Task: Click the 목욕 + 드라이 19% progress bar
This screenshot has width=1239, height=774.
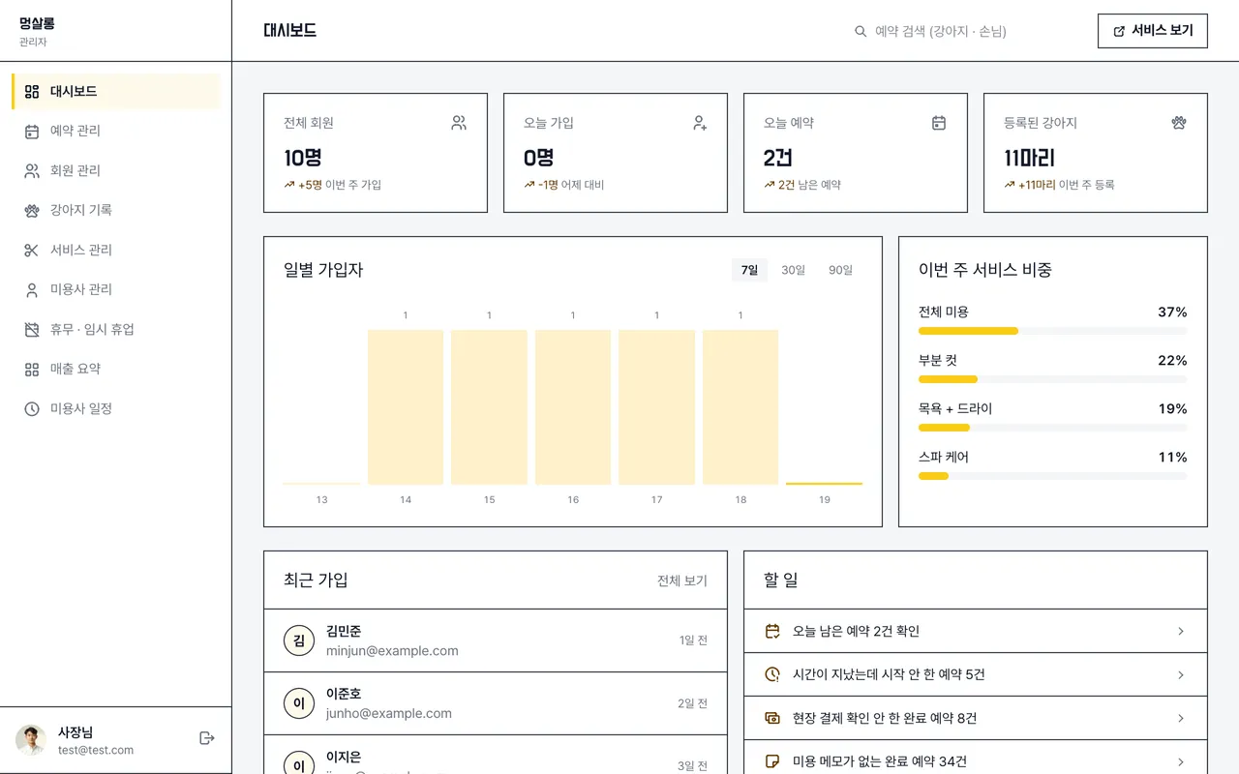Action: pos(1053,428)
